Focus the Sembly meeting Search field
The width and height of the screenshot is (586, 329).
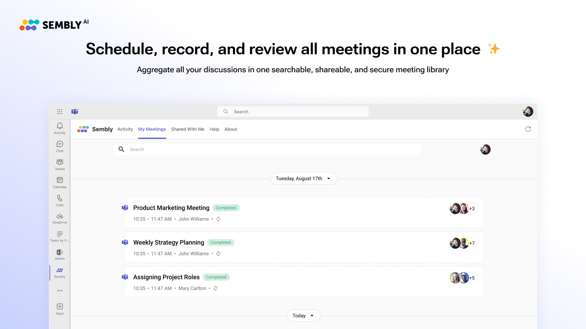pos(267,150)
